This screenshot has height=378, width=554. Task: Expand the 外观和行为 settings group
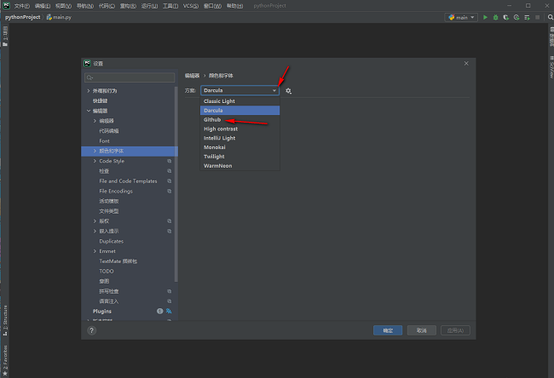pyautogui.click(x=89, y=91)
